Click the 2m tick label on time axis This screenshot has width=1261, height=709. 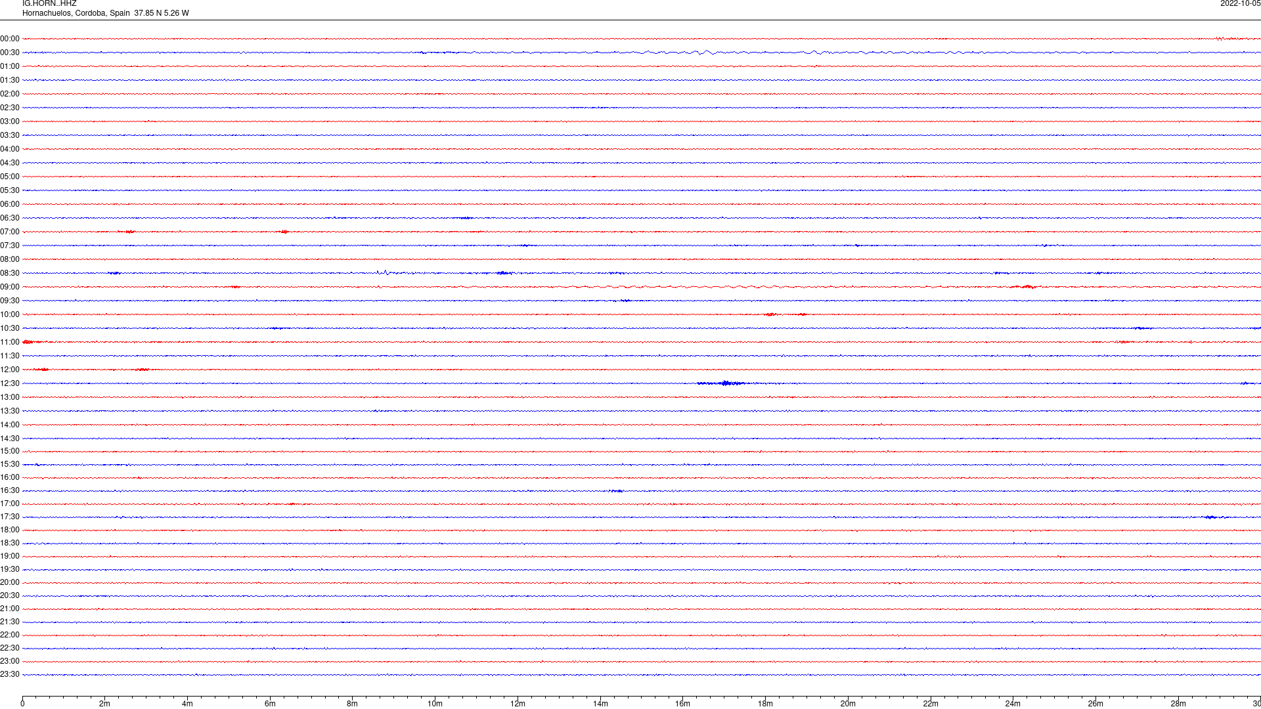pos(105,704)
